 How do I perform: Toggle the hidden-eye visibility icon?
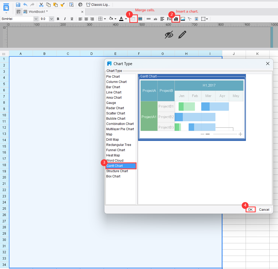click(x=169, y=35)
